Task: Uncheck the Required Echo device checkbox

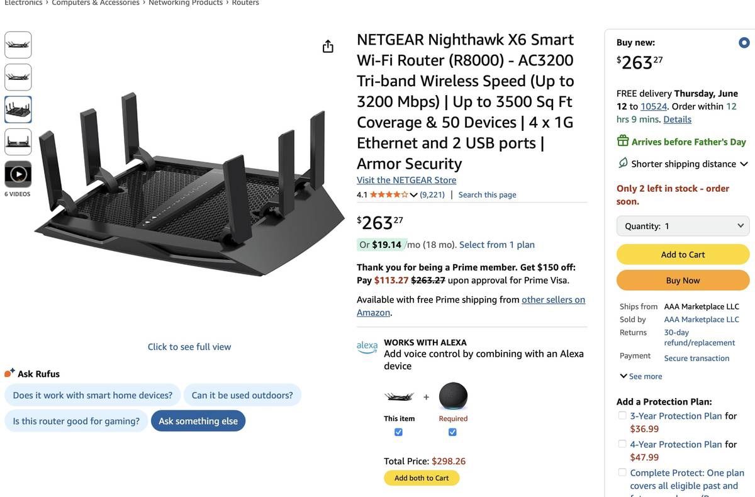Action: (x=452, y=432)
